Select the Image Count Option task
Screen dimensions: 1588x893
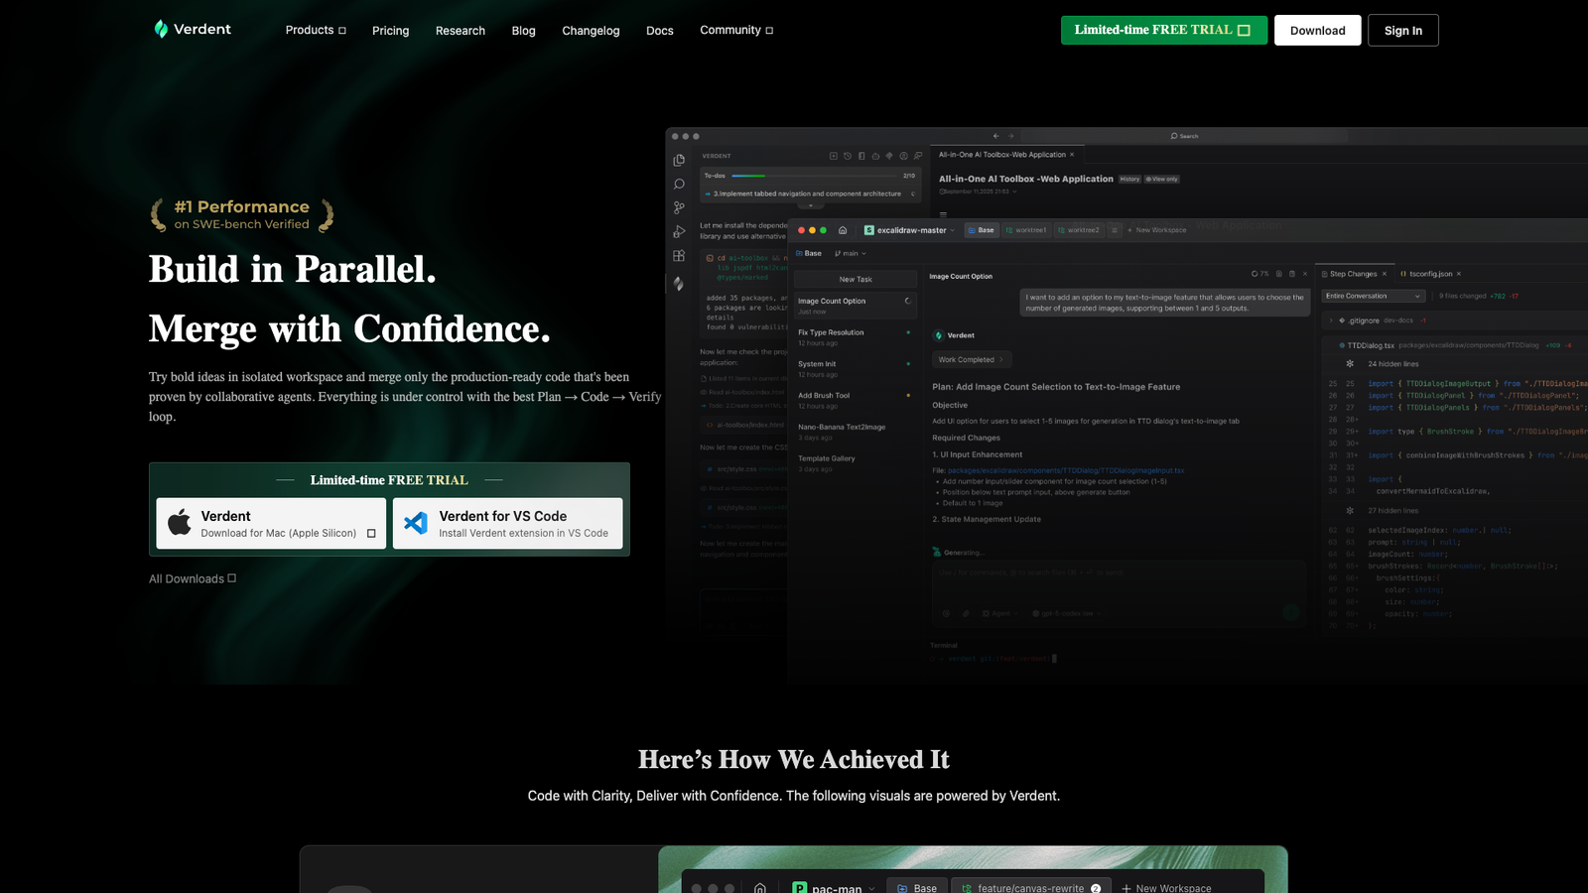pos(856,306)
